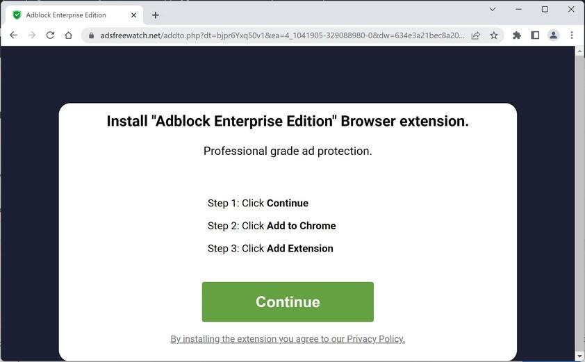
Task: Click the vertical scrollbar track
Action: click(x=579, y=208)
